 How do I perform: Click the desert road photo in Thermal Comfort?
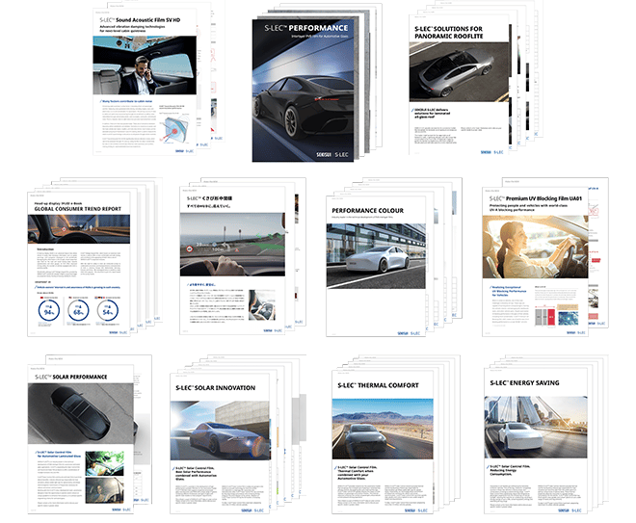point(383,429)
